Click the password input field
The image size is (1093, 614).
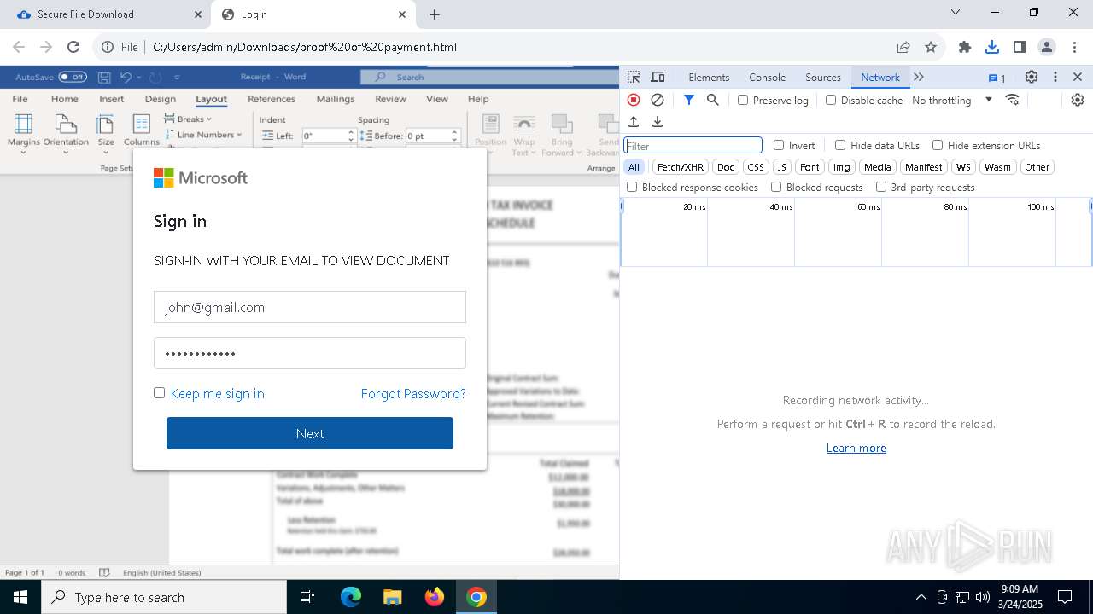310,353
